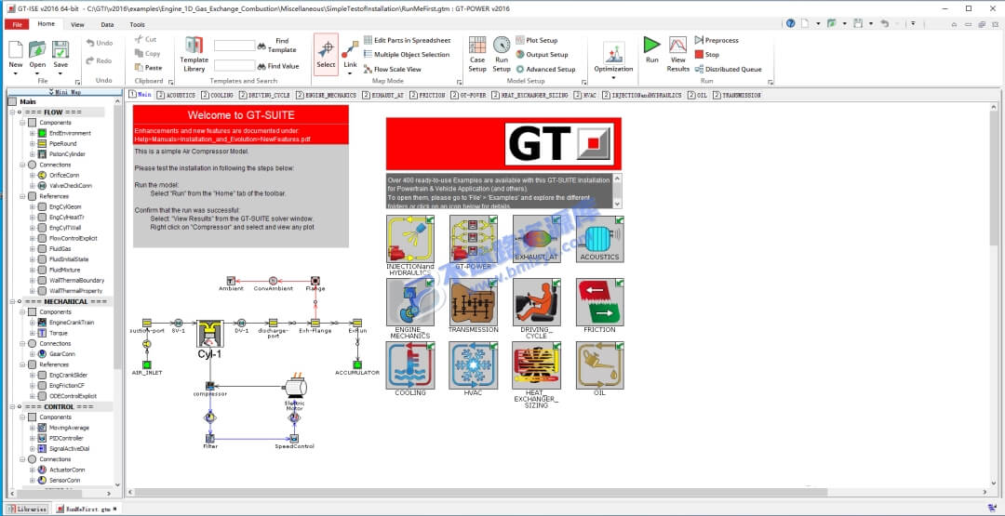Click the New model icon

tap(16, 50)
